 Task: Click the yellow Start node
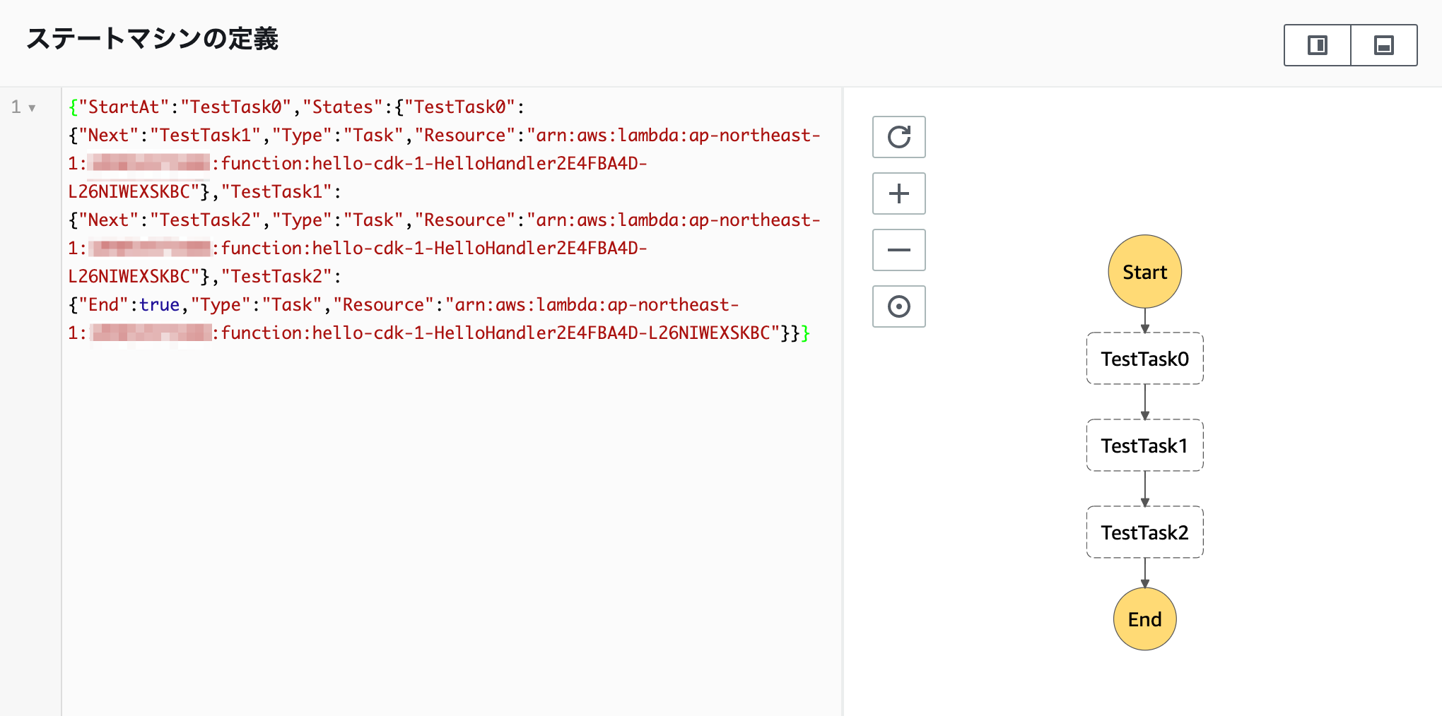tap(1144, 271)
